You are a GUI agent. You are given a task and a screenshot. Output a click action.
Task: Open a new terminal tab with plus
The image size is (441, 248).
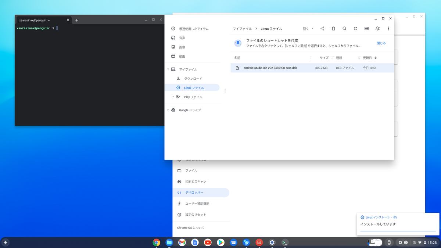click(x=76, y=20)
